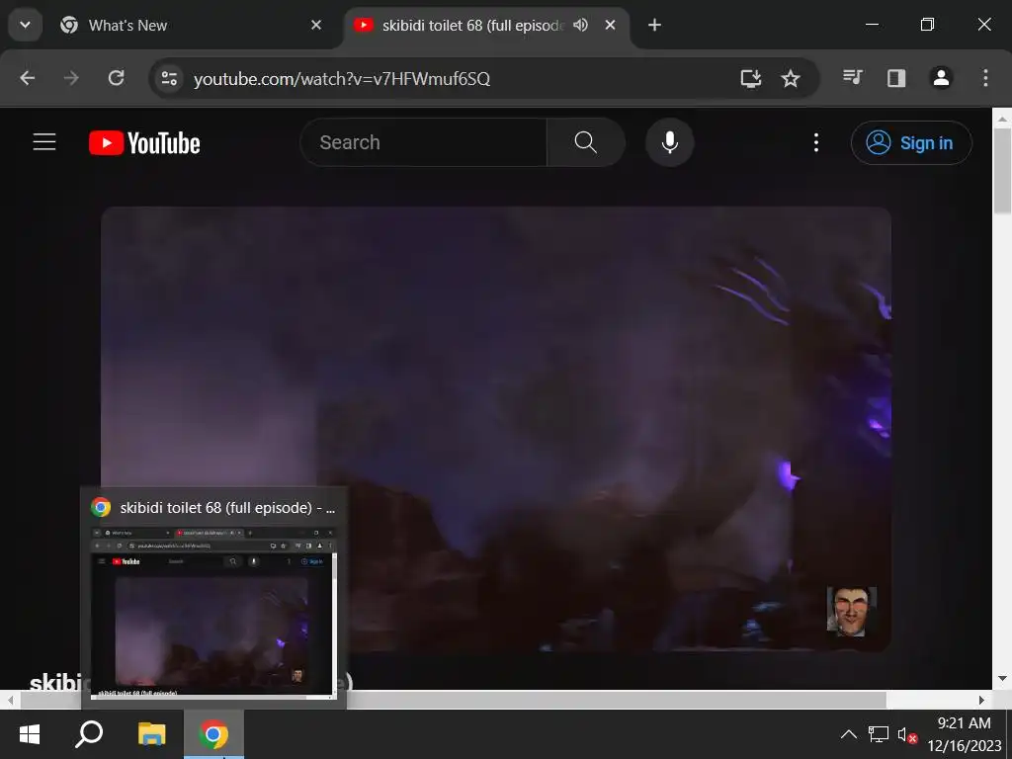This screenshot has height=759, width=1012.
Task: Close the What's New tab
Action: click(316, 25)
